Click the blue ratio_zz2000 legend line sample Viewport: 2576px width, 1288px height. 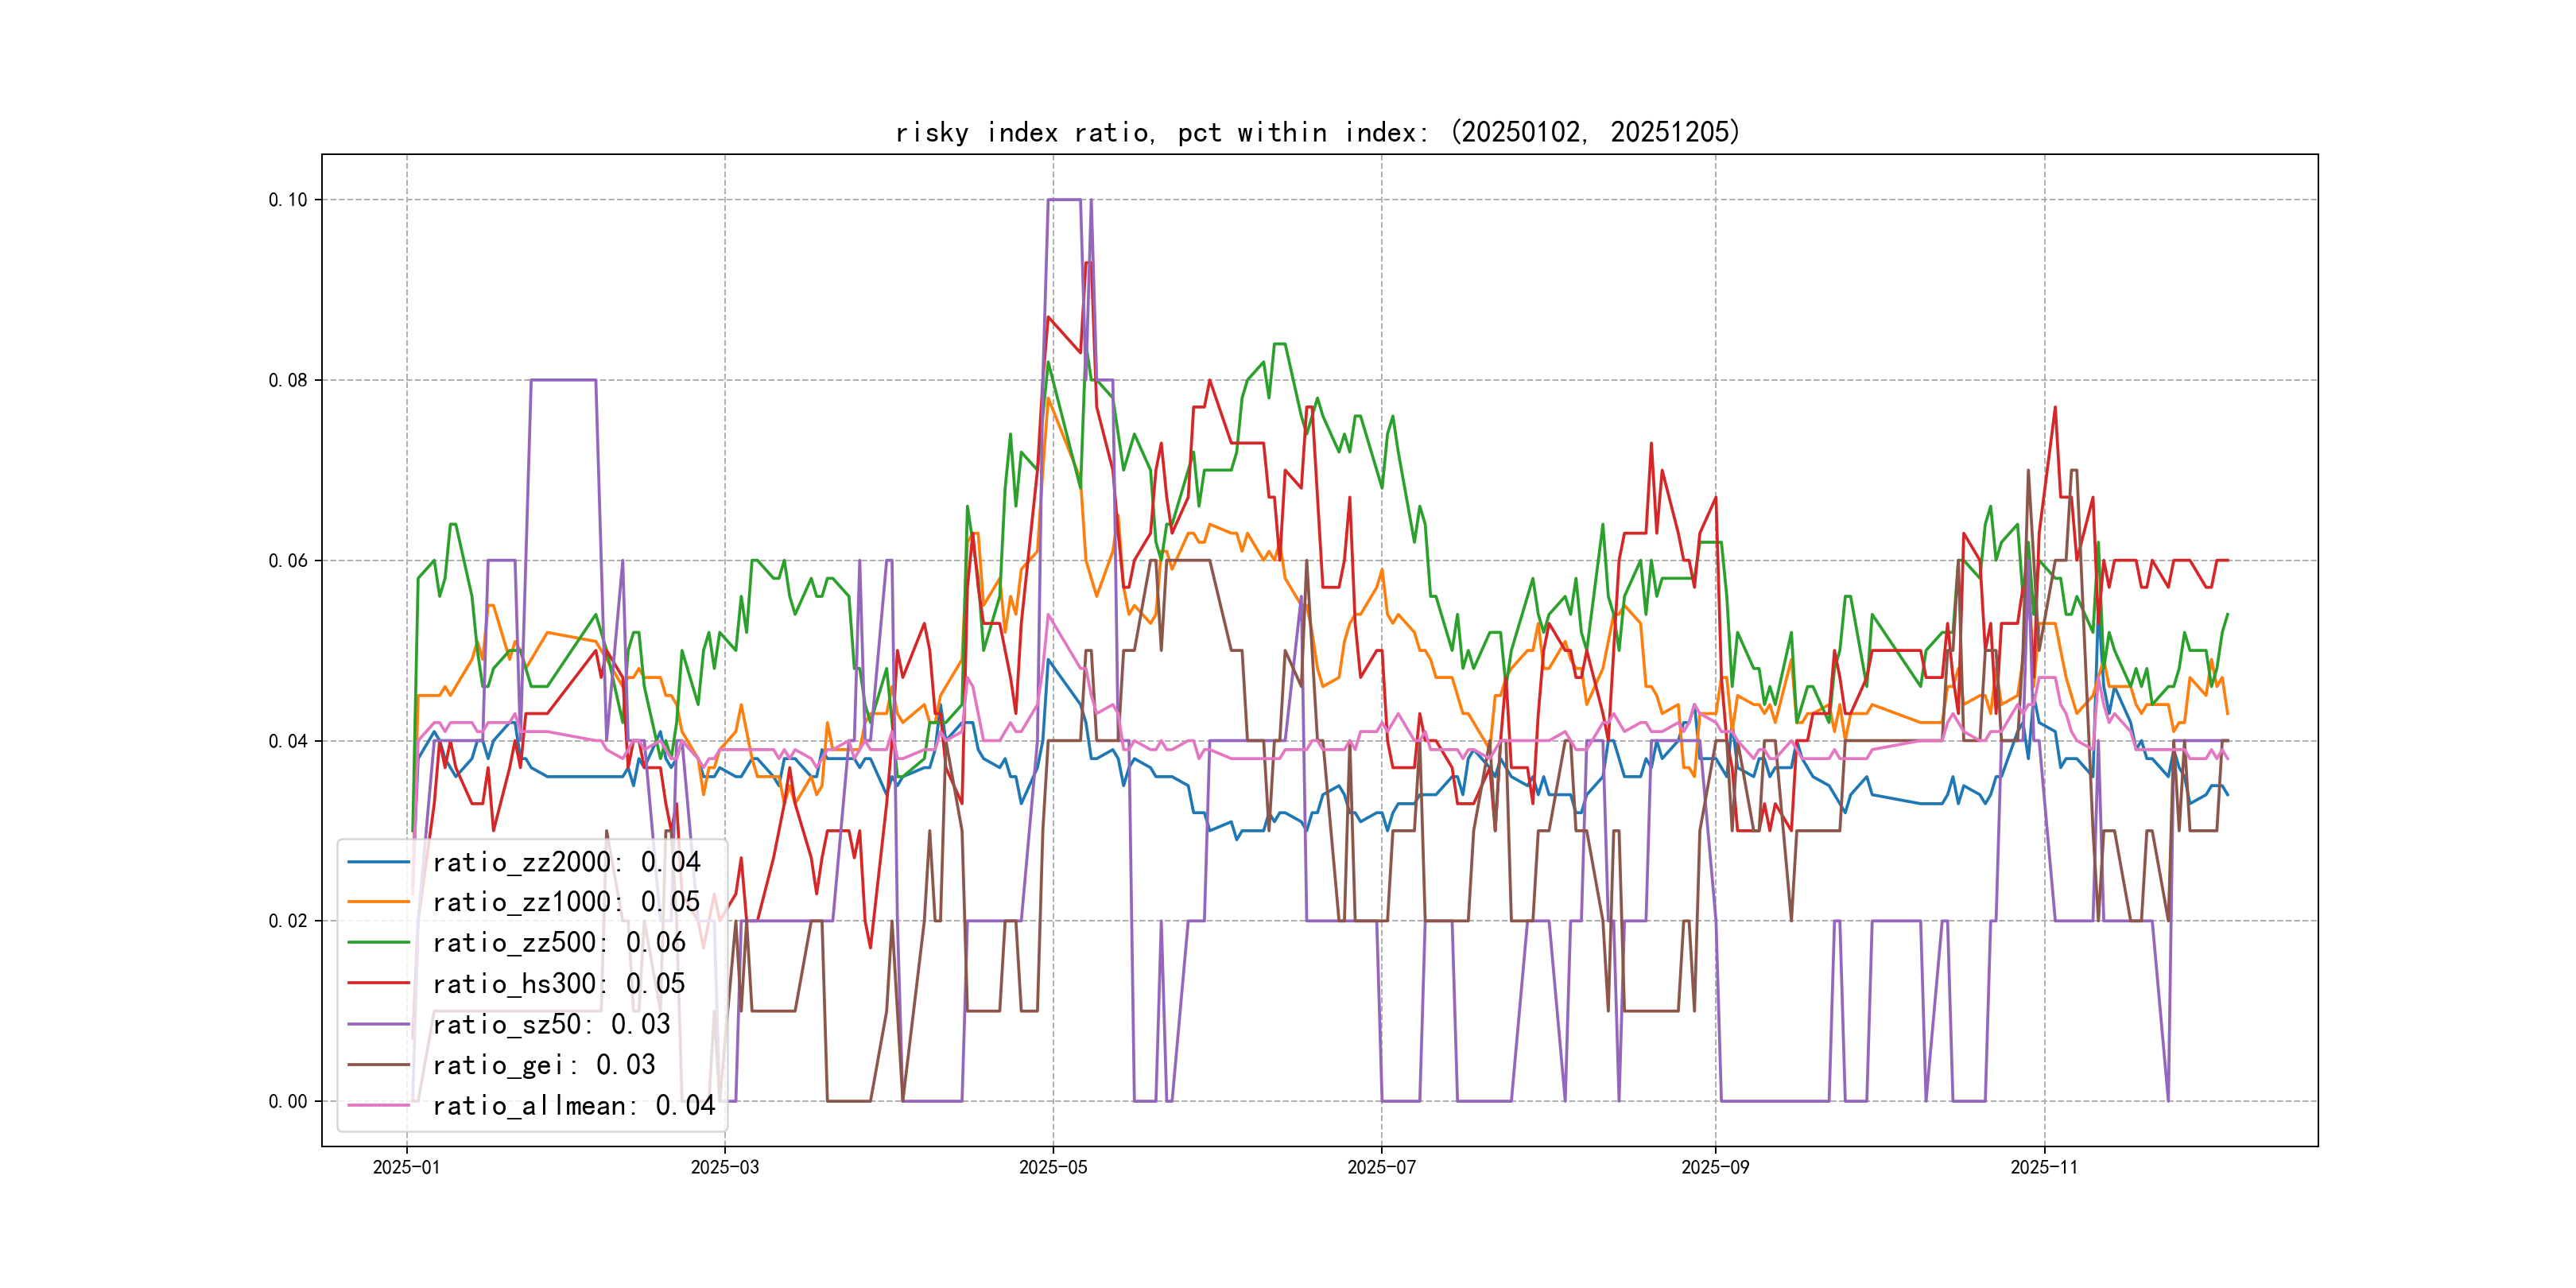(x=378, y=862)
